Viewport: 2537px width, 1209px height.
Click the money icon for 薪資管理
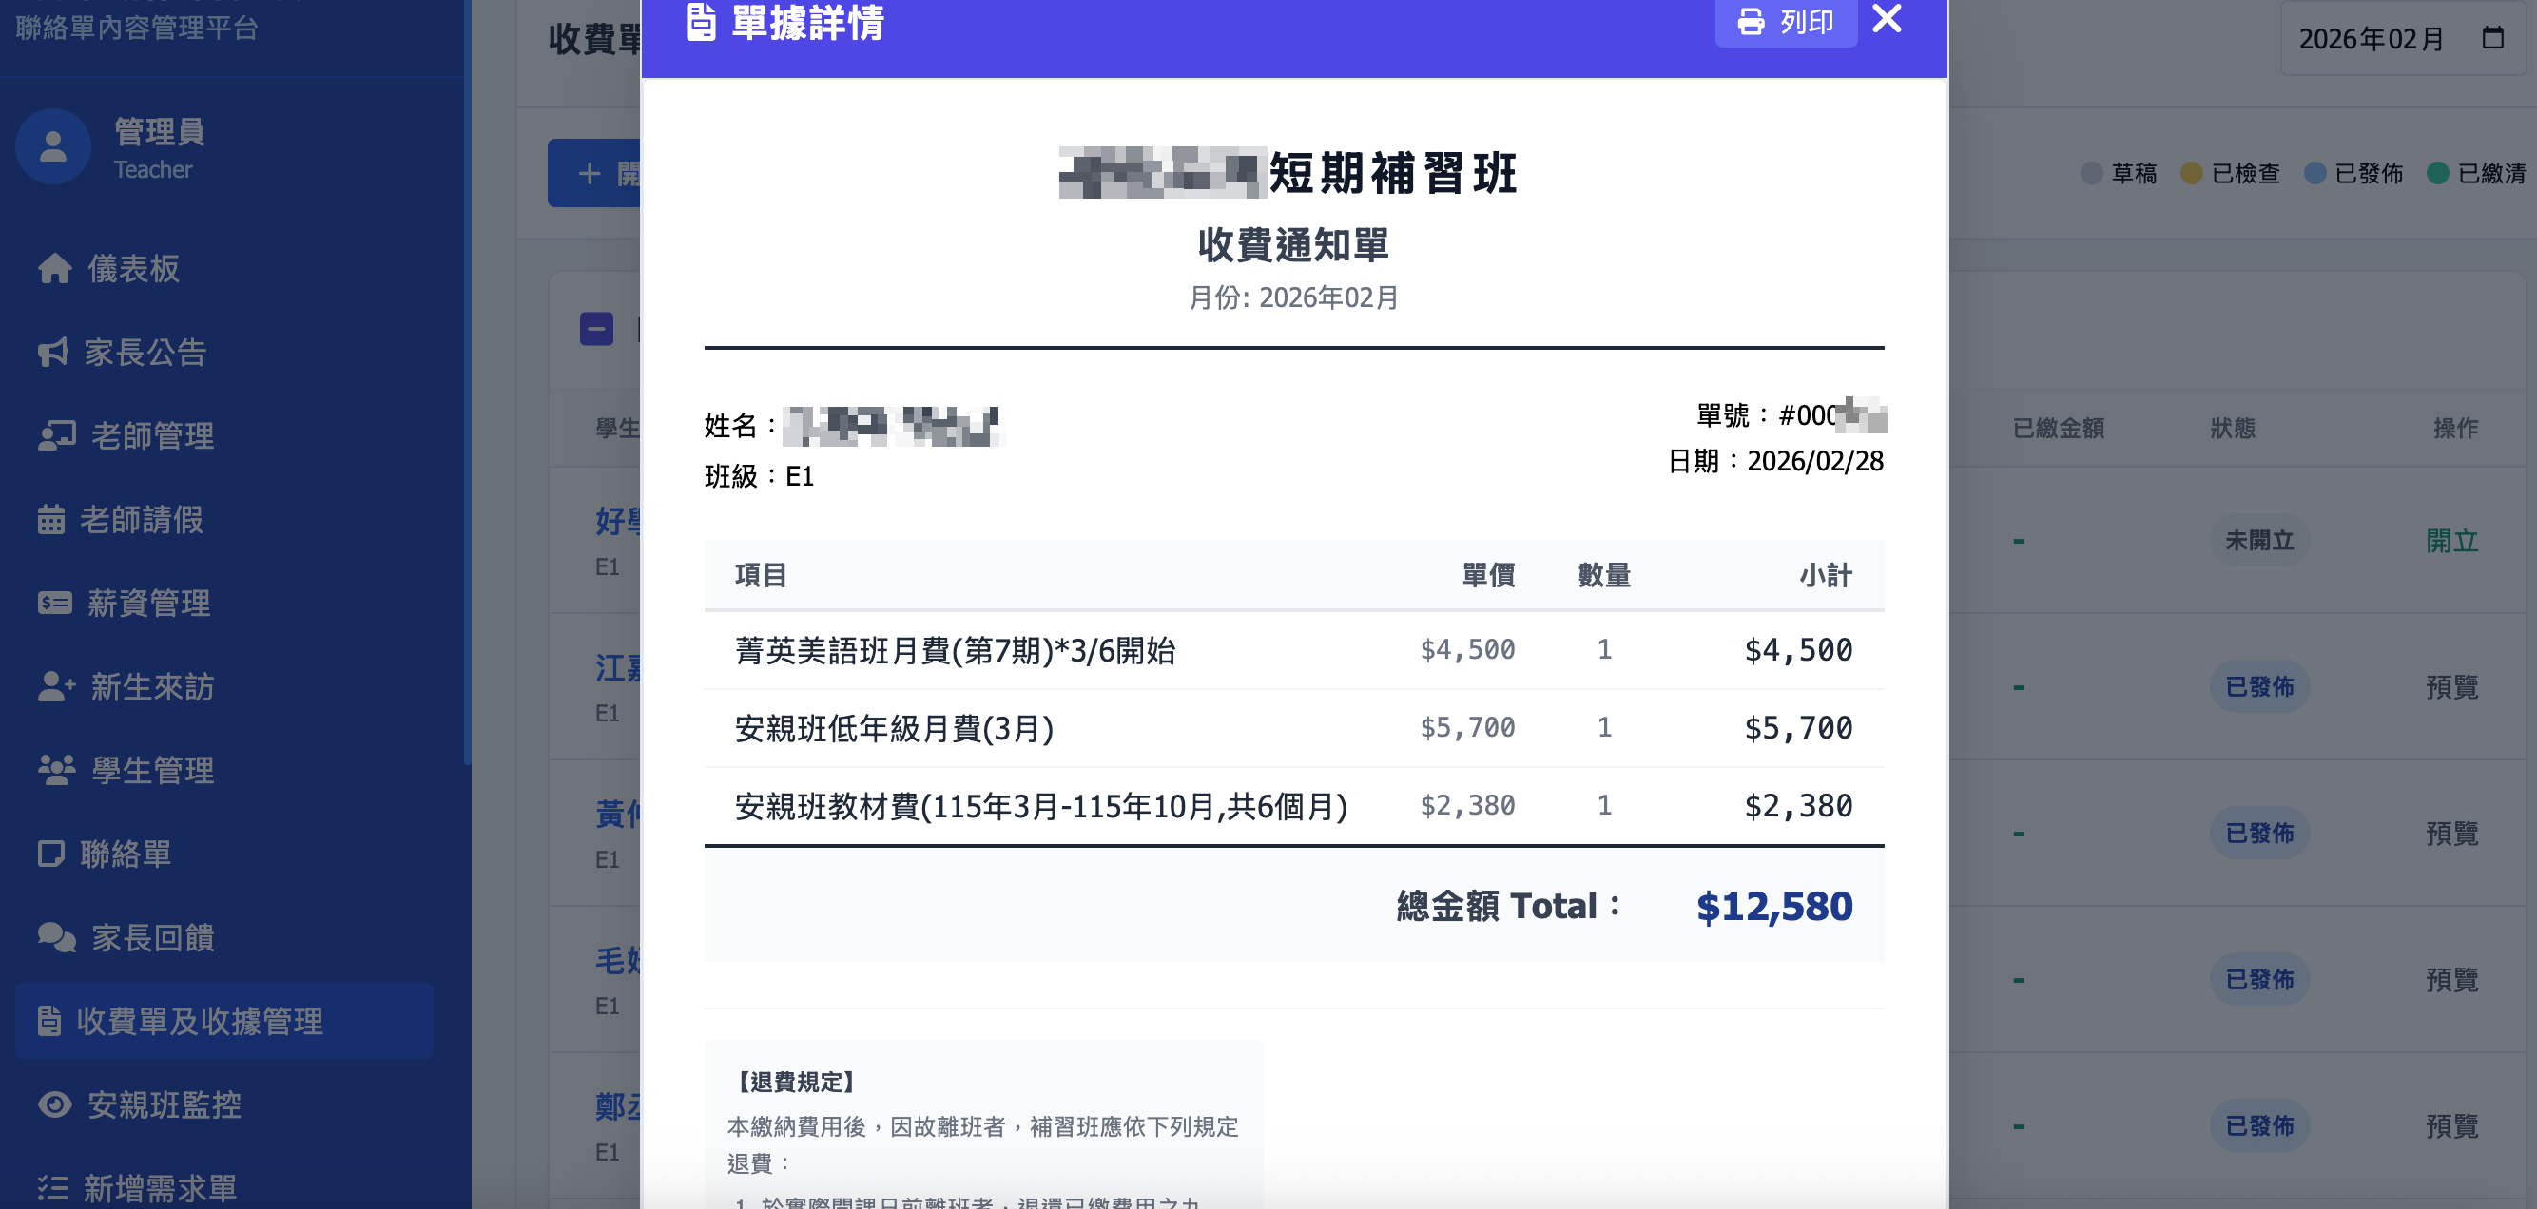[55, 603]
